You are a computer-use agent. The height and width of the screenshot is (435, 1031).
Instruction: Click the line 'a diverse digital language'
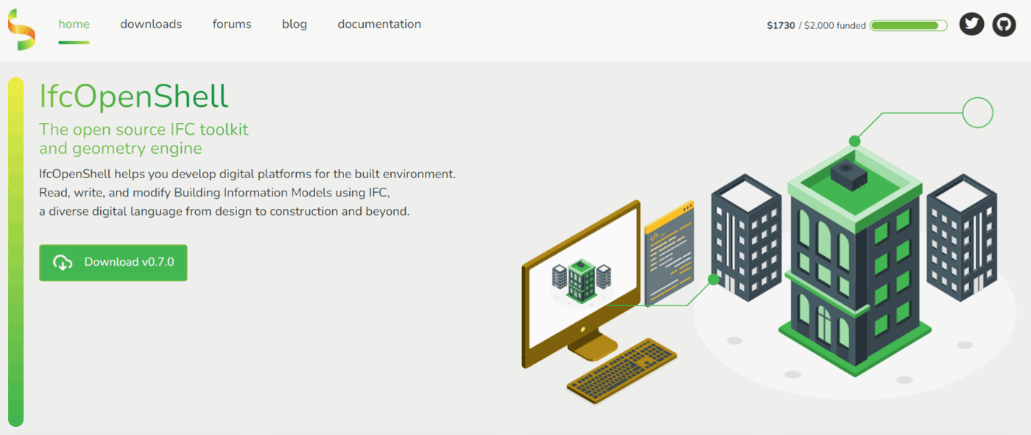pos(224,211)
